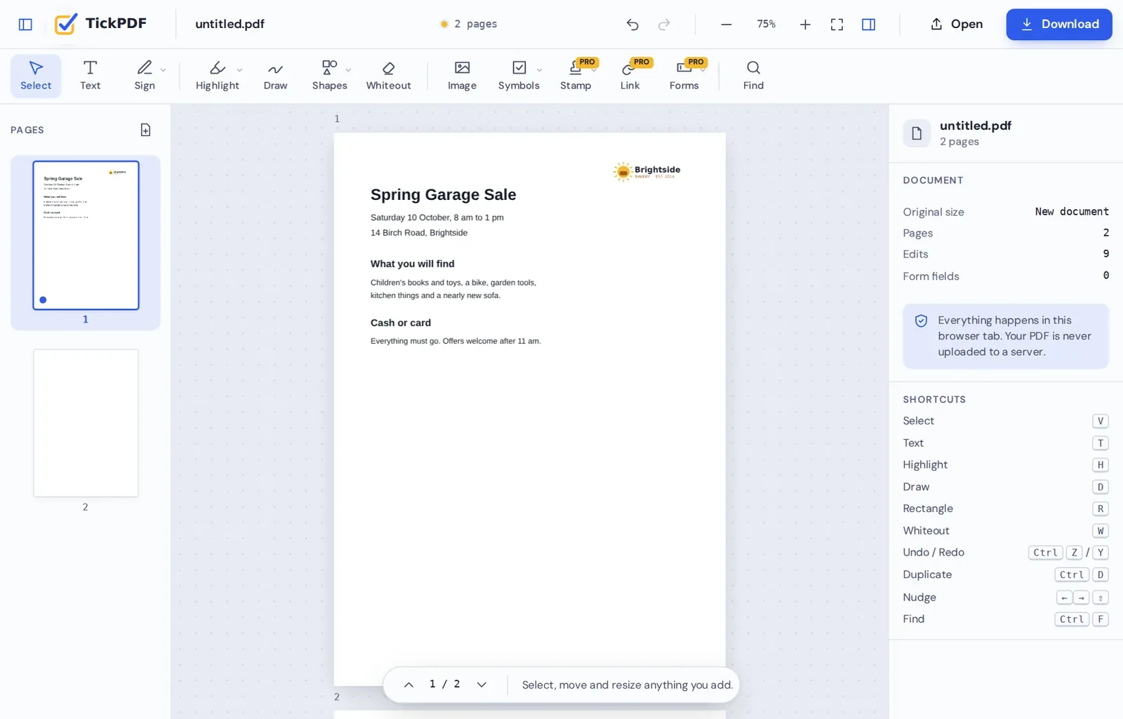Download the PDF

1058,25
